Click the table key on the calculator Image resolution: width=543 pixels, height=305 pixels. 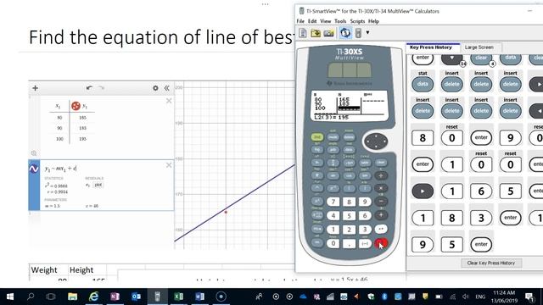(365, 163)
